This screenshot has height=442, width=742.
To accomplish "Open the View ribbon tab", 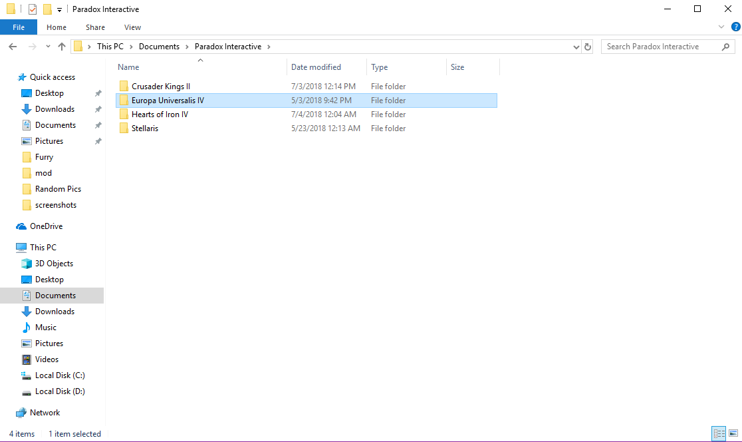I will tap(132, 27).
